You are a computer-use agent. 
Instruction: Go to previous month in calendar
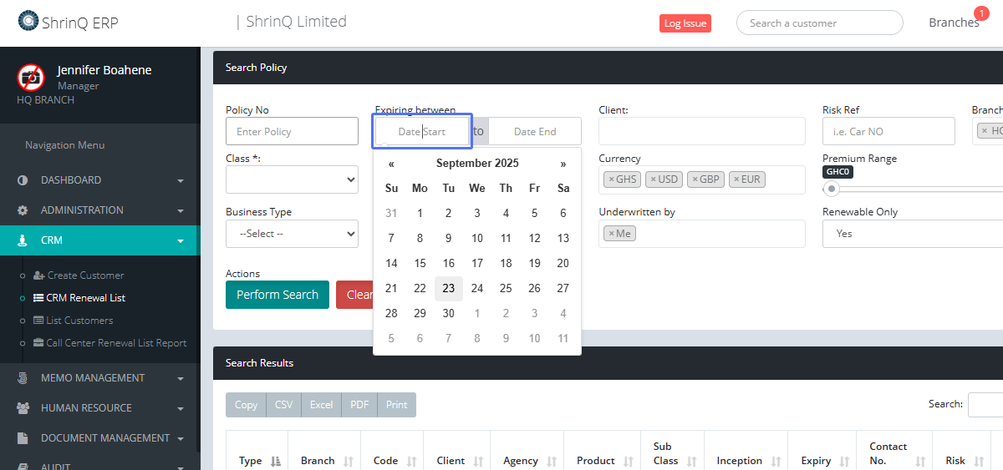(391, 164)
